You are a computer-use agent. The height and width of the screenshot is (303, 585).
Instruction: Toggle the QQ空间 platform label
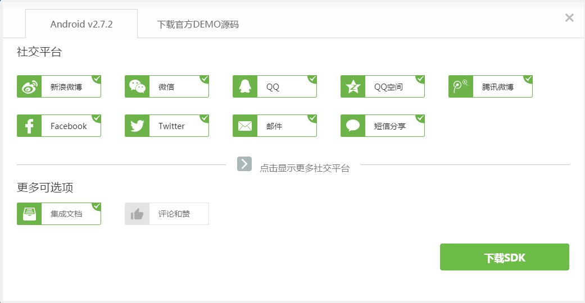[x=388, y=87]
